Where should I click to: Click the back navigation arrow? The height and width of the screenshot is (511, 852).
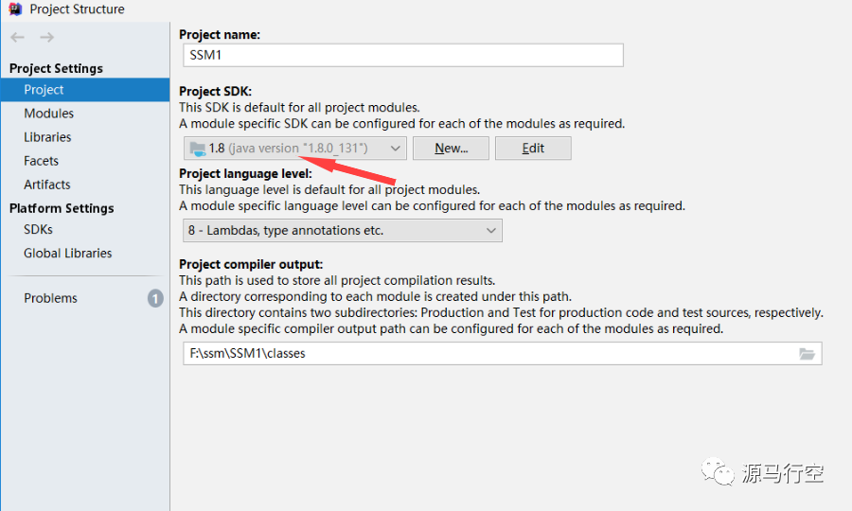point(17,37)
